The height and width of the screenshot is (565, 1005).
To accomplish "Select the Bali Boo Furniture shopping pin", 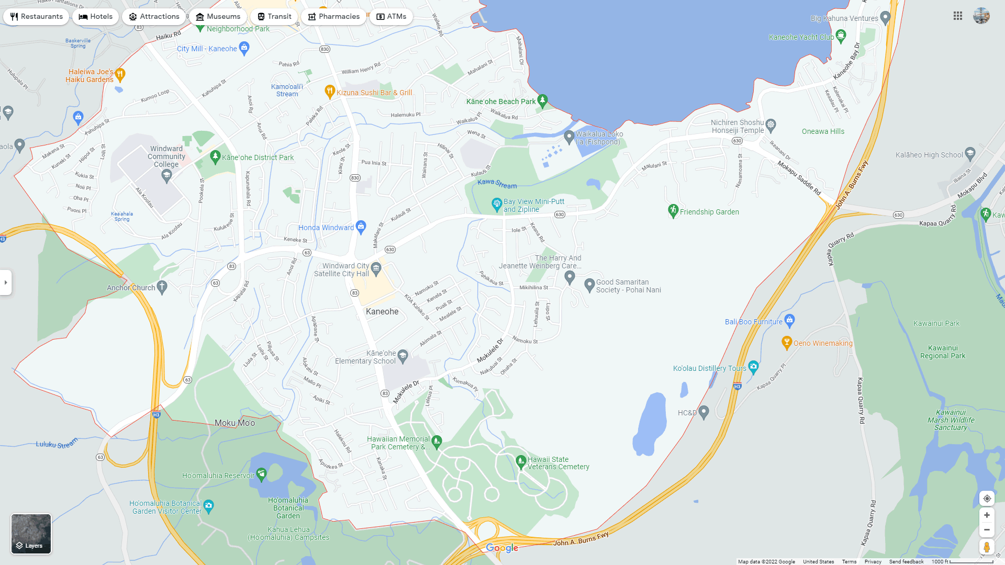I will 790,320.
